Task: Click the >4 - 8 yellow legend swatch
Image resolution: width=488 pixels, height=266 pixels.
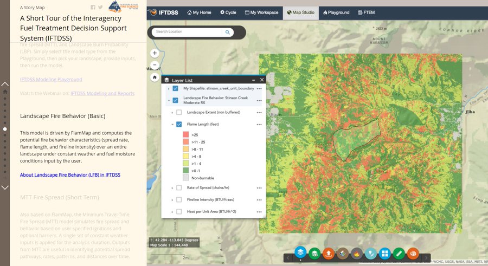Action: click(186, 156)
